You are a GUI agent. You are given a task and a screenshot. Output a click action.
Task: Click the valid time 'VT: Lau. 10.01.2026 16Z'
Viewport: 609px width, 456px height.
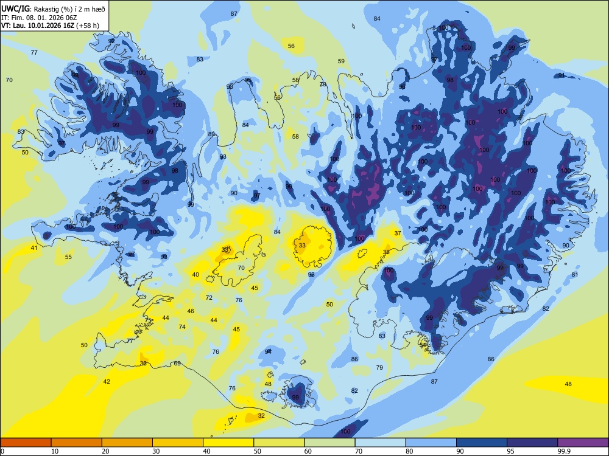tap(38, 26)
